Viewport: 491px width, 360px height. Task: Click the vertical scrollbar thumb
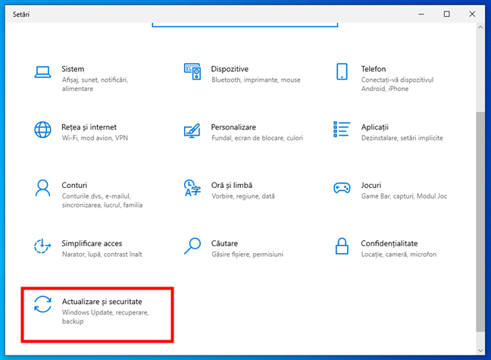click(477, 220)
